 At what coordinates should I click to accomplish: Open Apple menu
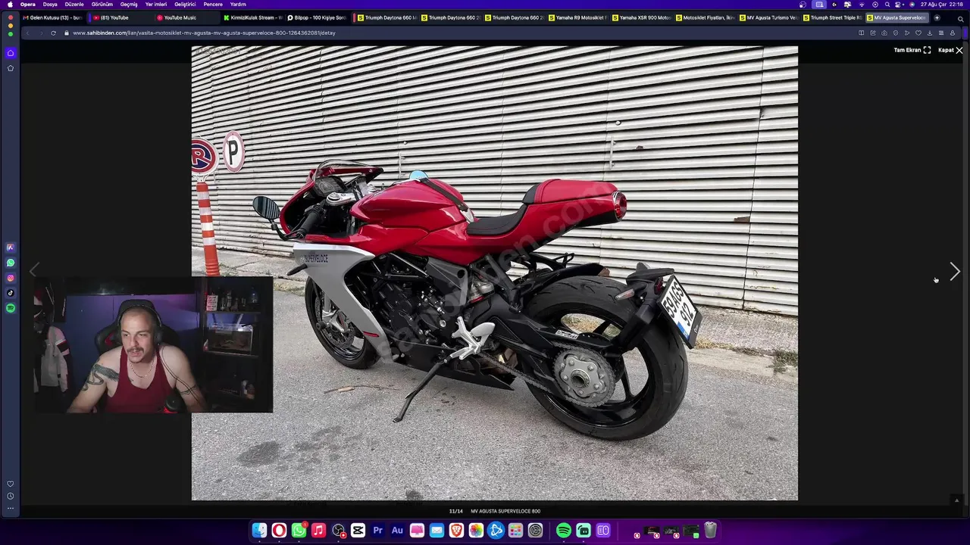[x=10, y=5]
